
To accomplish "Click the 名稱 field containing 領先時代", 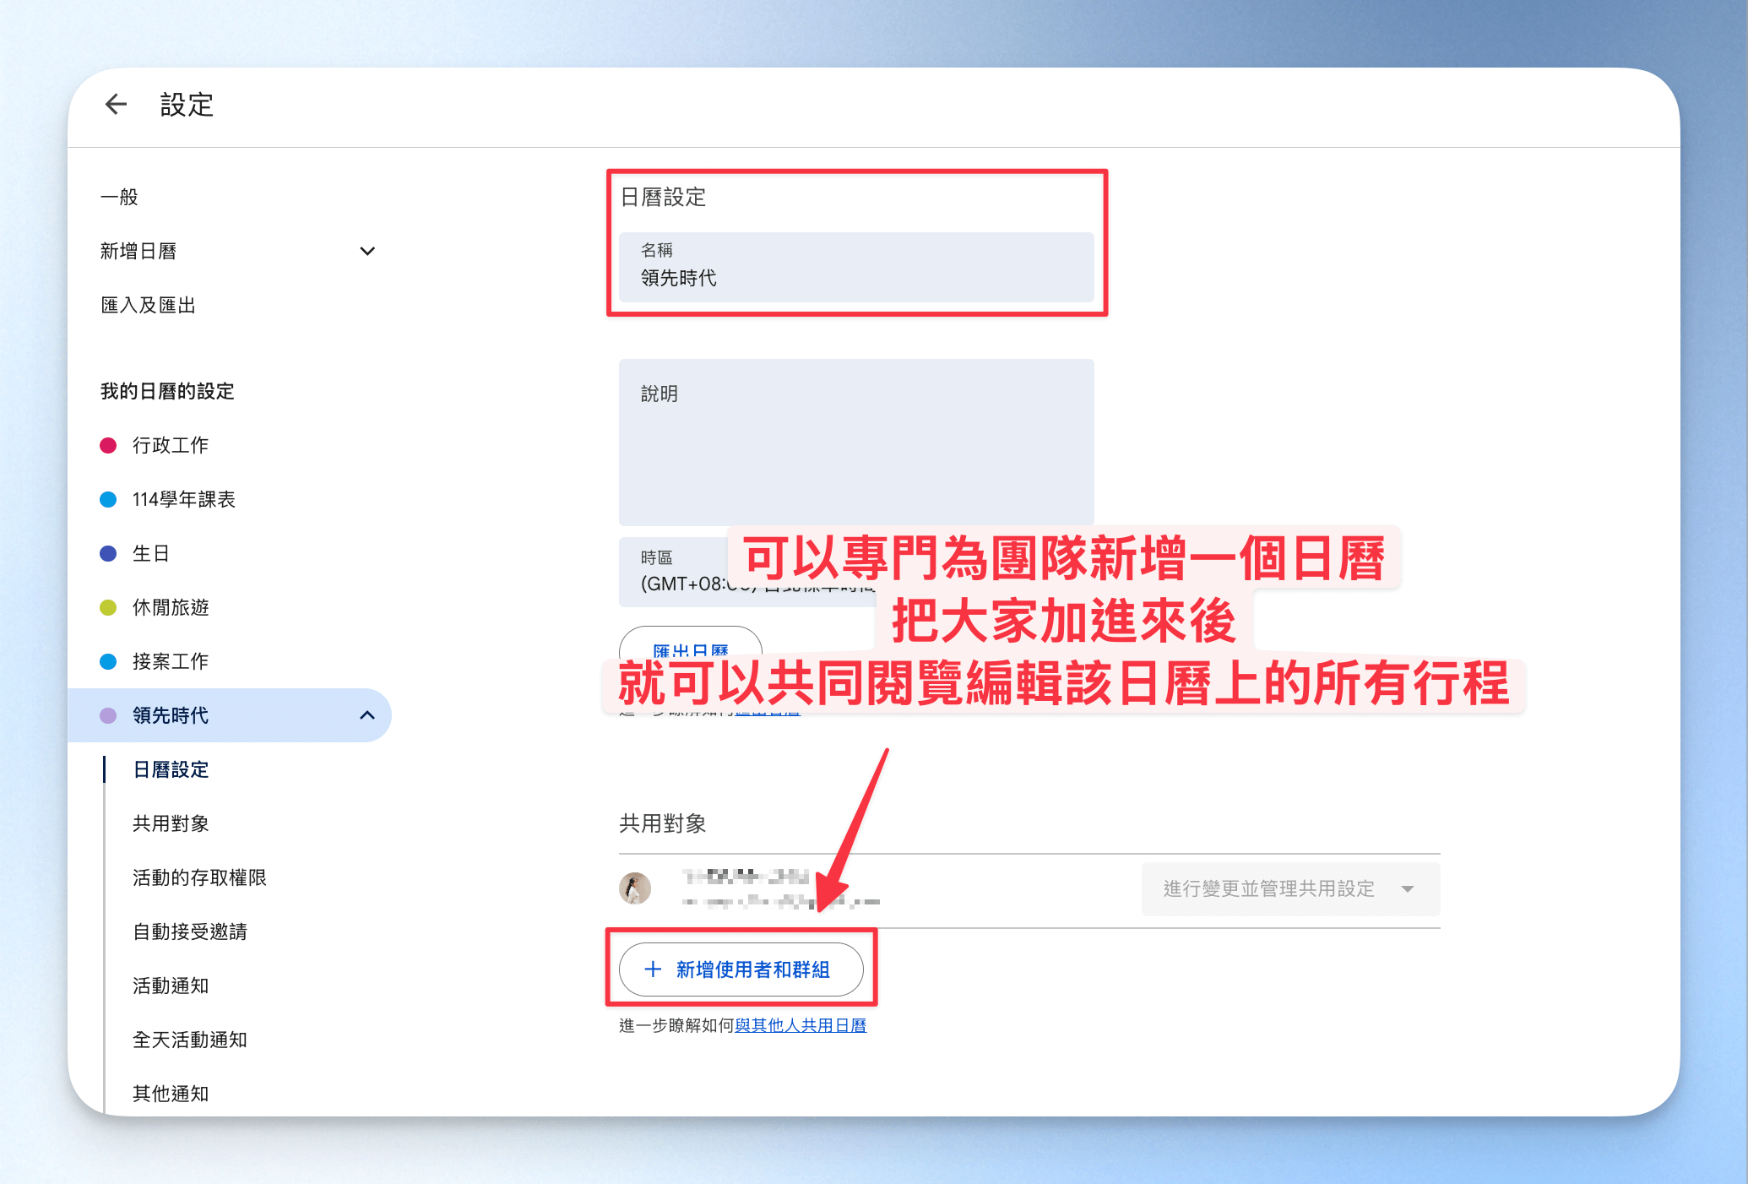I will pos(856,268).
